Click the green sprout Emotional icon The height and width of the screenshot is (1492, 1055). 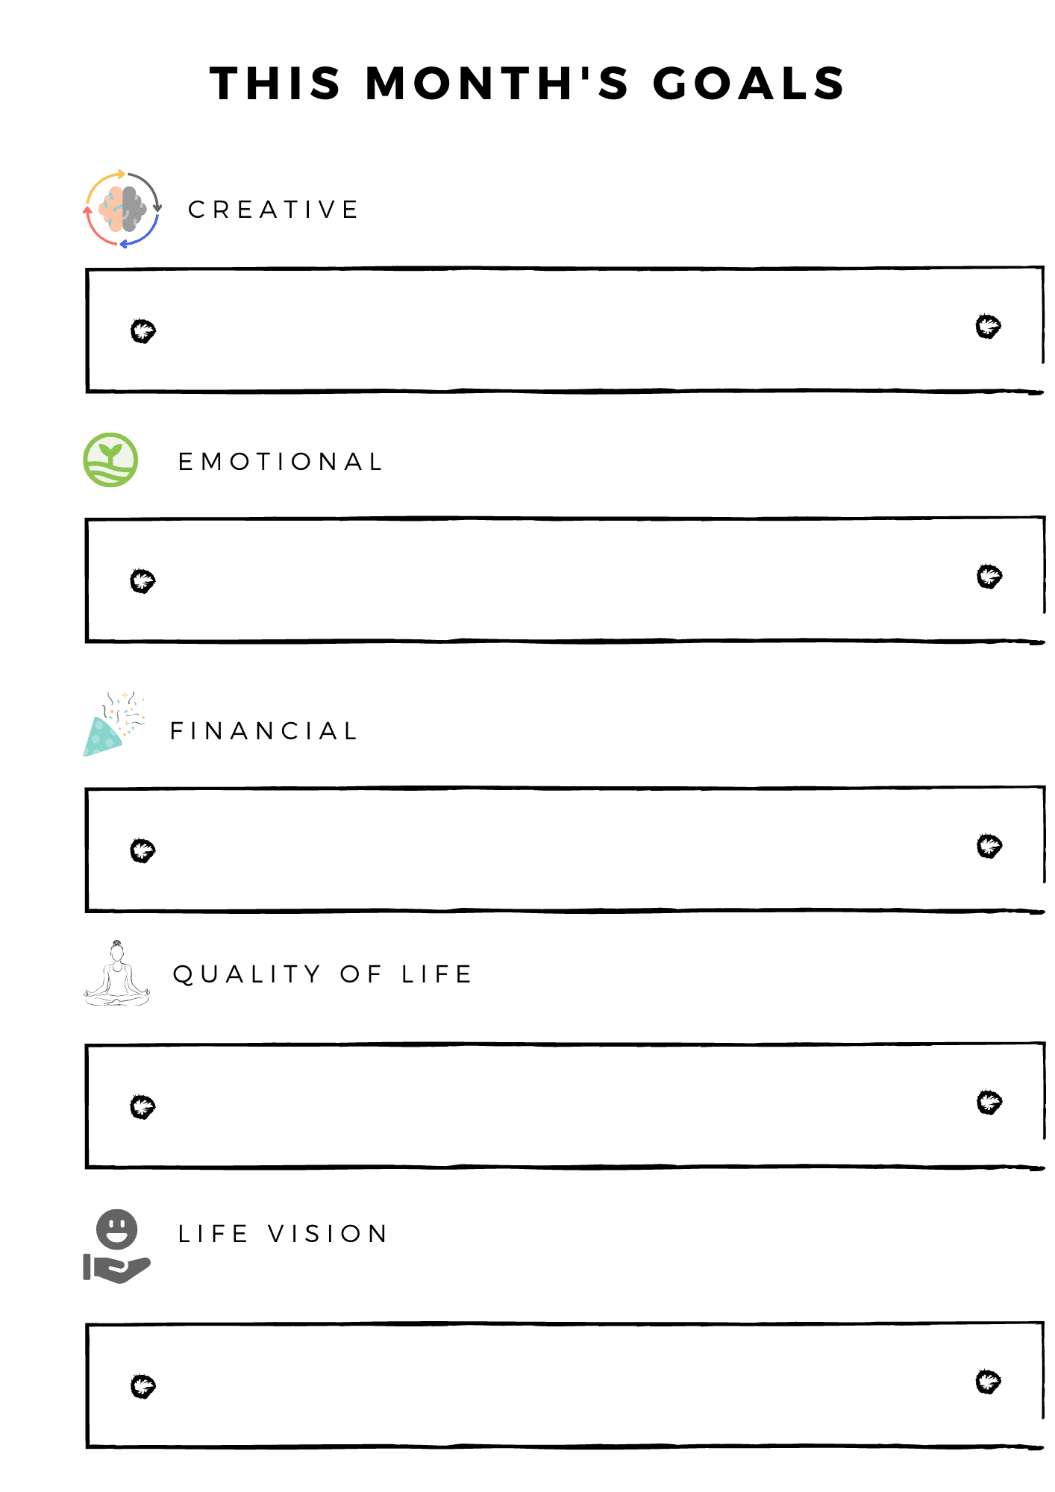pos(110,460)
